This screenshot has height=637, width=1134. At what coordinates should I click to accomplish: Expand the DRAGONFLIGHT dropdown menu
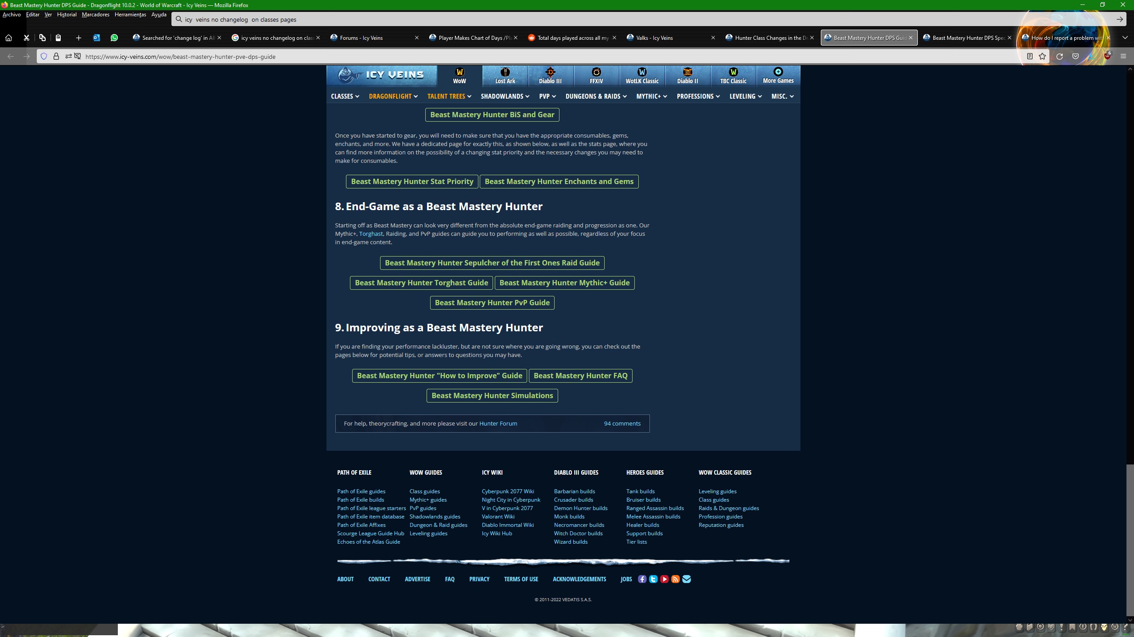coord(393,96)
